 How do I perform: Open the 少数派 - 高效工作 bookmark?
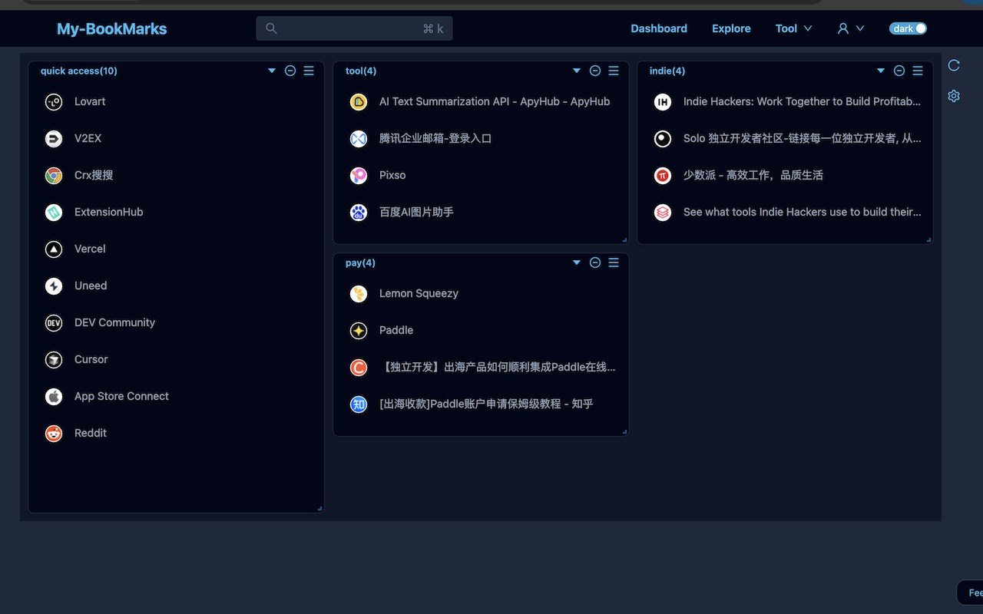(x=753, y=175)
